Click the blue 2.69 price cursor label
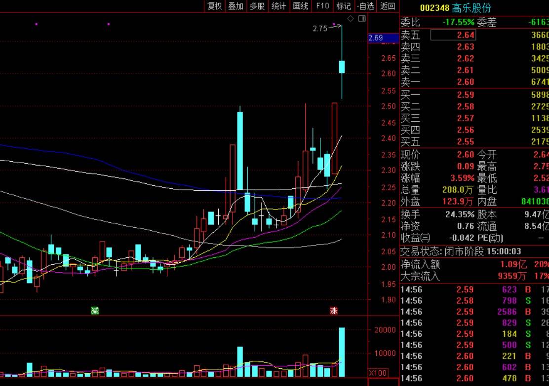The height and width of the screenshot is (386, 549). (x=384, y=38)
